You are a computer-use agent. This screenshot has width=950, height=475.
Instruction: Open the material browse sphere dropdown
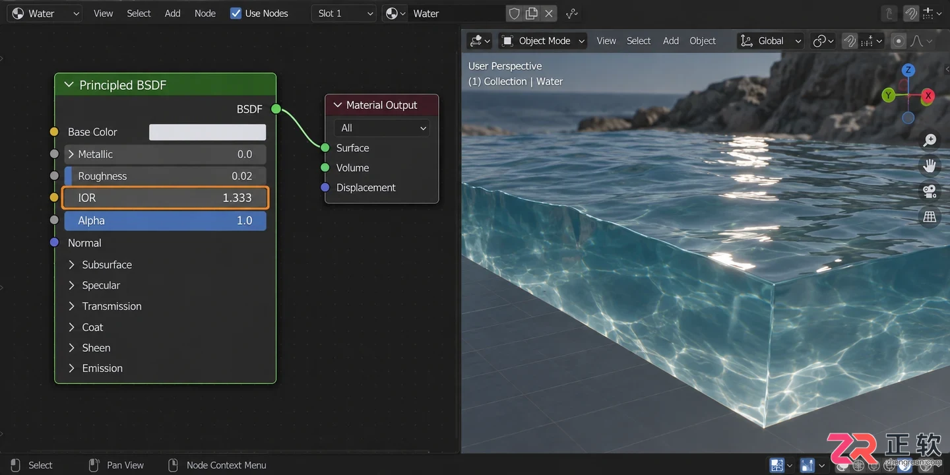click(x=395, y=13)
